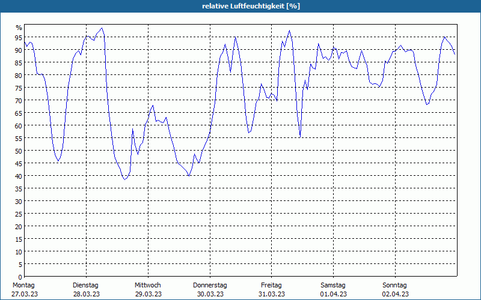Select the date 02.04.23
Screen dimensions: 481x300
[x=396, y=294]
